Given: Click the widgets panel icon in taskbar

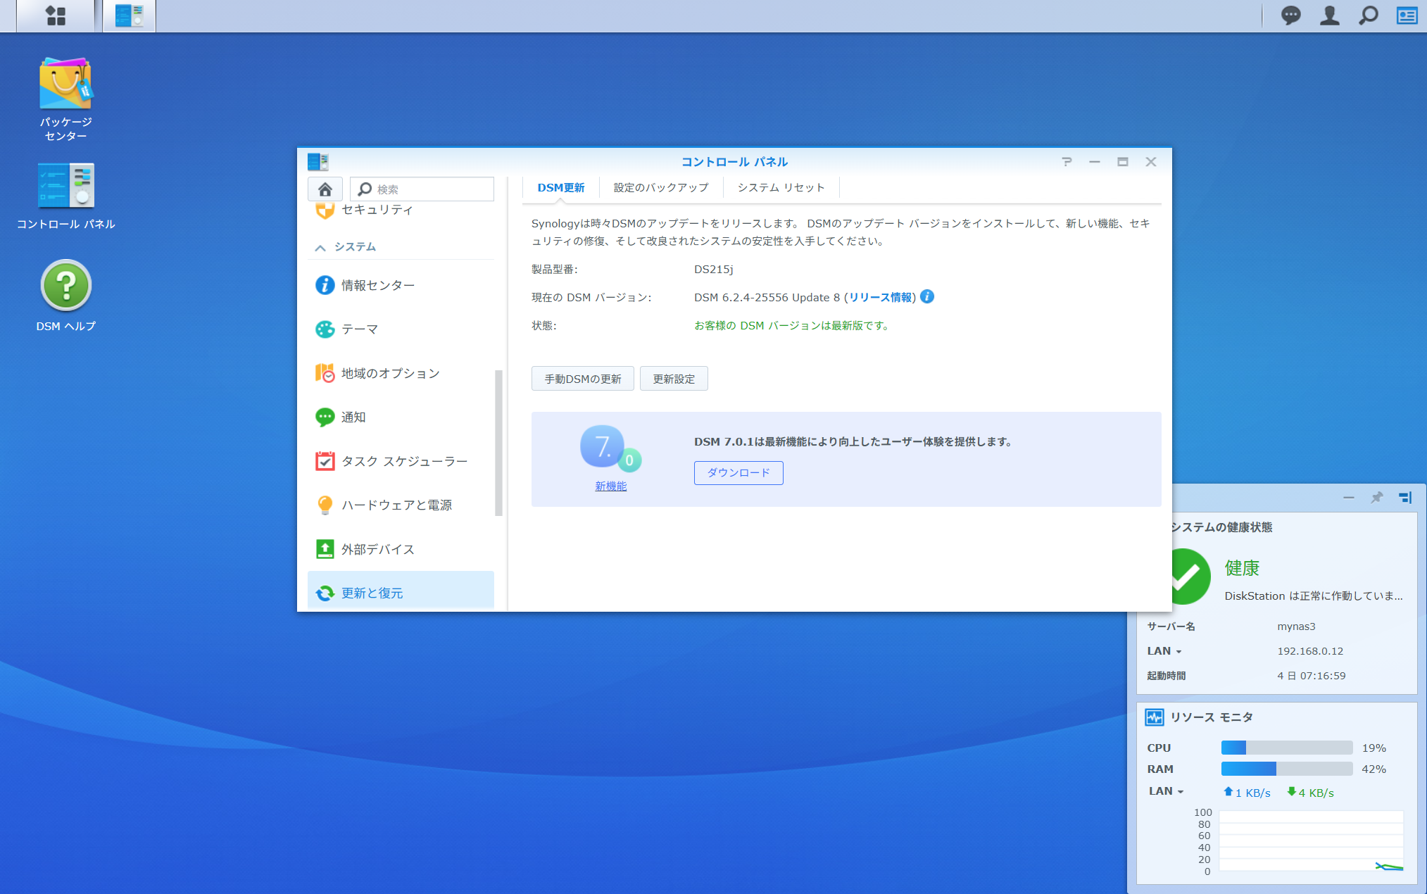Looking at the screenshot, I should point(1407,15).
